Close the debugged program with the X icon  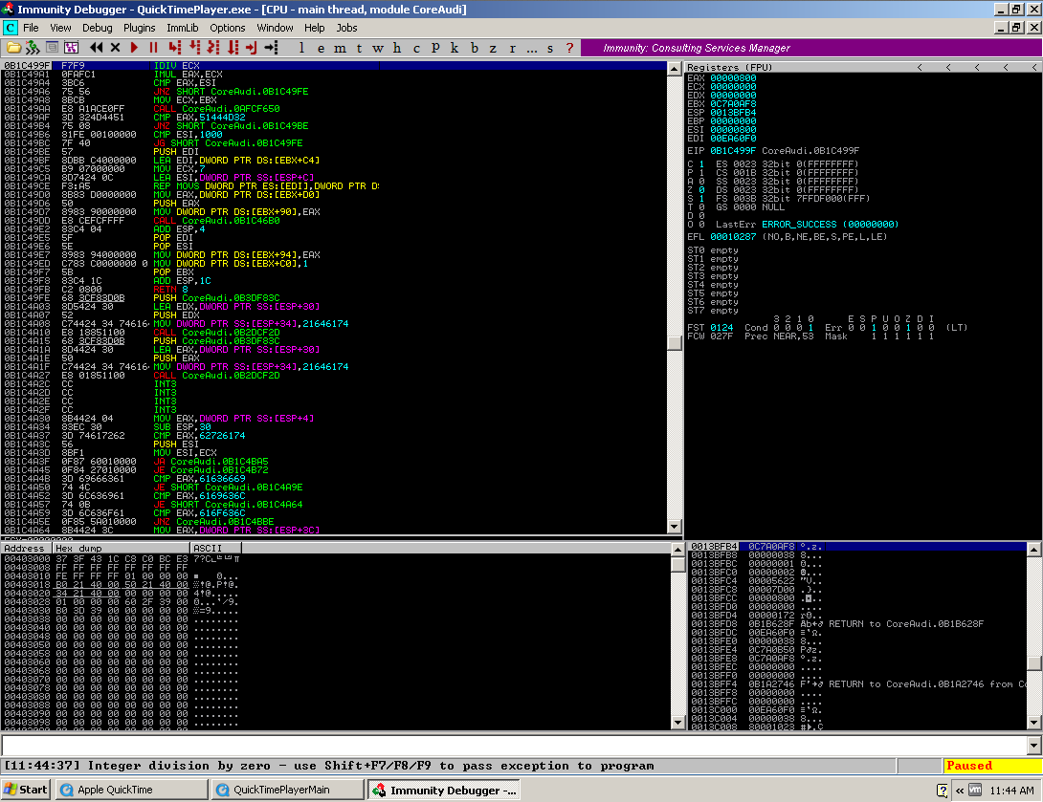(x=115, y=48)
